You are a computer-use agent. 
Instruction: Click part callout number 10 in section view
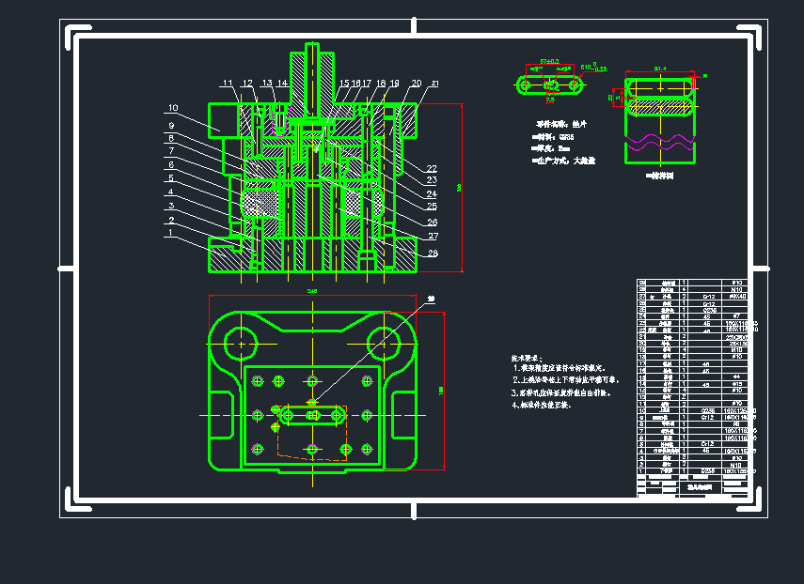click(x=172, y=107)
